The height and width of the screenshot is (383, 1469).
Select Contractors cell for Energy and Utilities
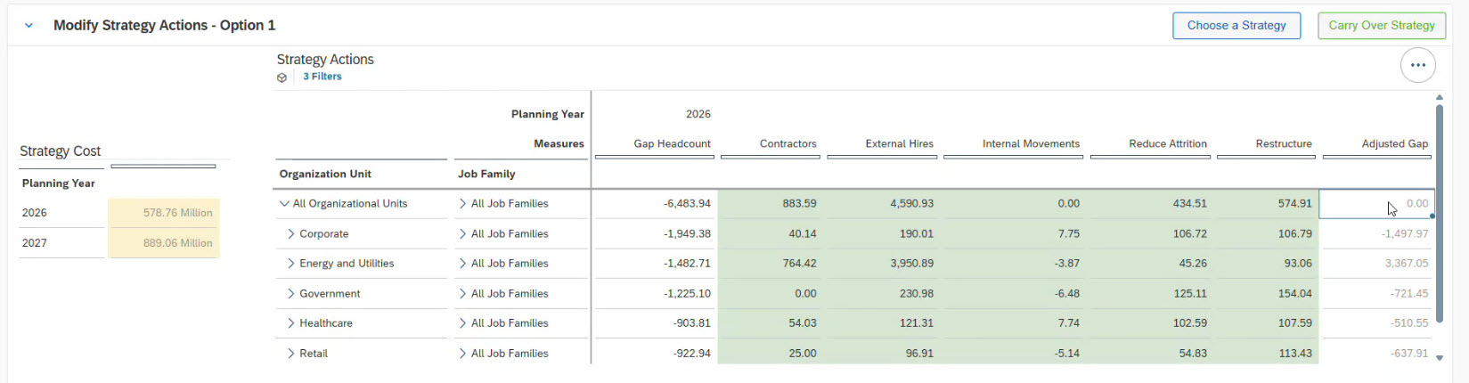[771, 264]
